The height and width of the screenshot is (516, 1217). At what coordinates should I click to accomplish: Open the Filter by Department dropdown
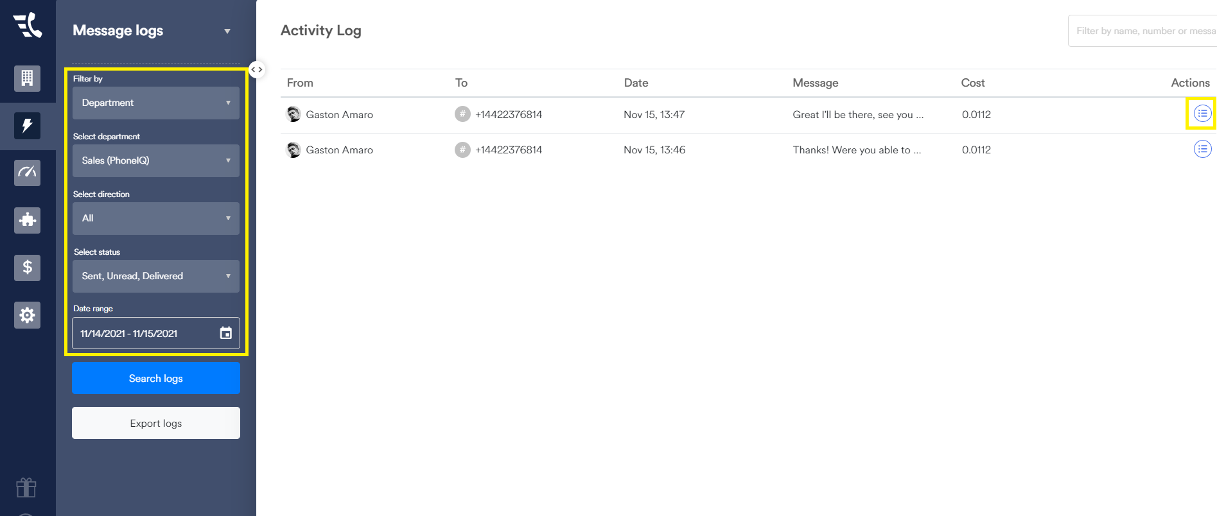pyautogui.click(x=155, y=103)
